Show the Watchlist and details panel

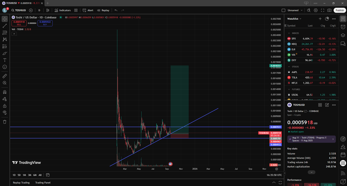click(x=343, y=19)
